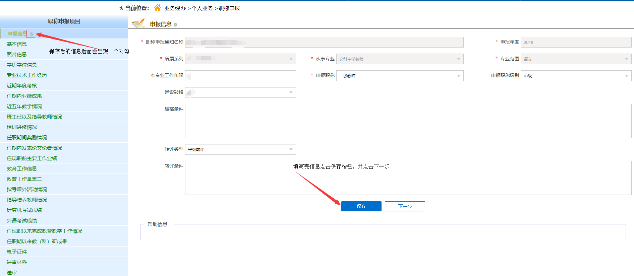
Task: Expand the 申报职称 dropdown
Action: (458, 76)
